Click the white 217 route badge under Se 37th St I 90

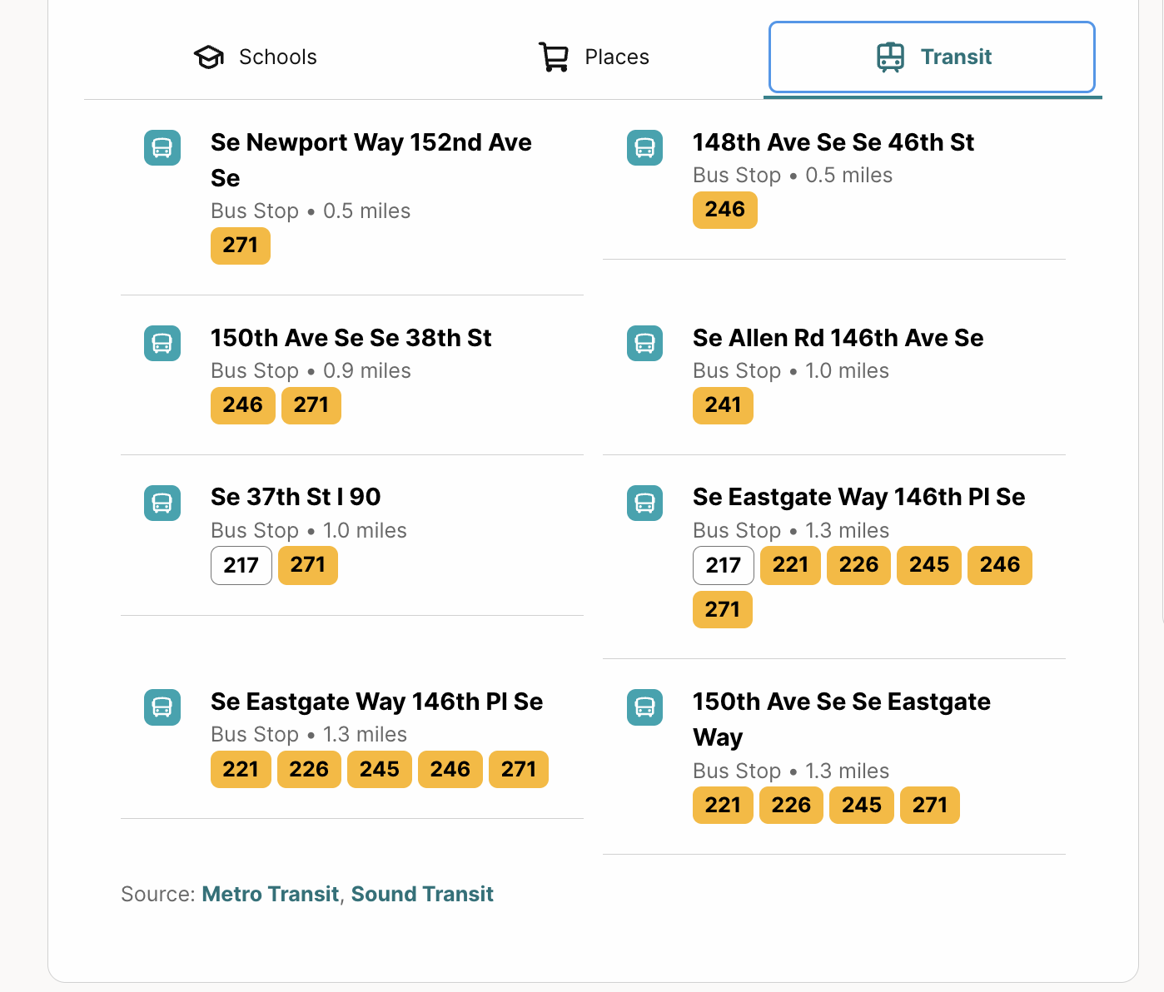click(x=241, y=565)
